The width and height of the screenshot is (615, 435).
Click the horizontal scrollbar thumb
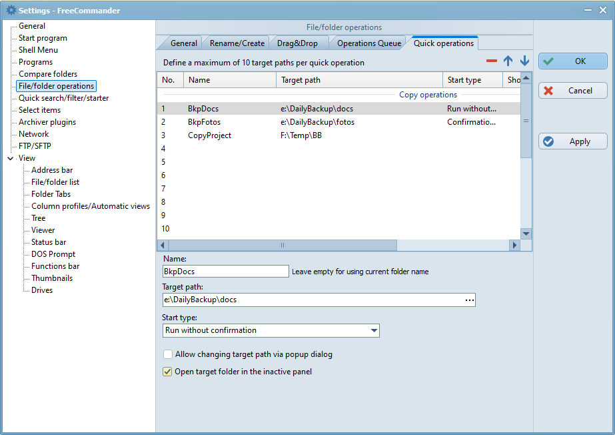tap(283, 246)
